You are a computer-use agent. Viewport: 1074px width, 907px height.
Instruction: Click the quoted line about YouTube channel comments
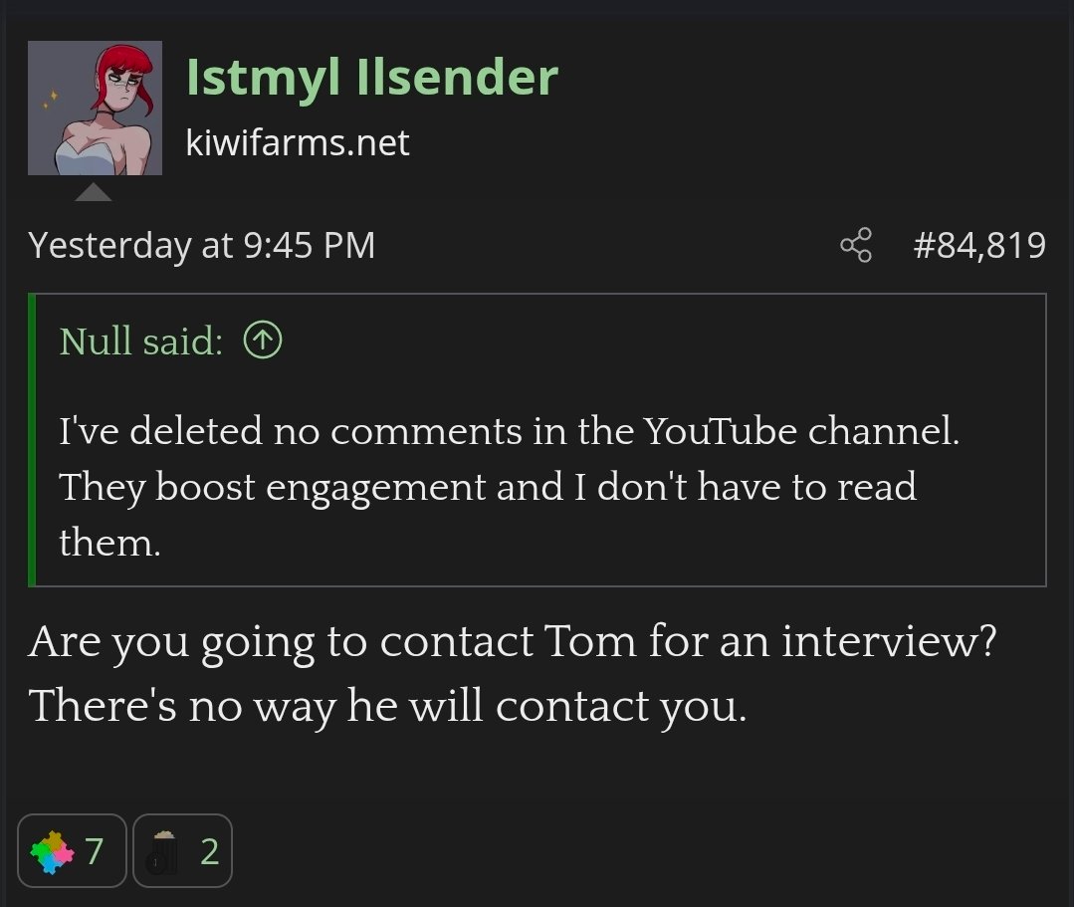point(508,431)
